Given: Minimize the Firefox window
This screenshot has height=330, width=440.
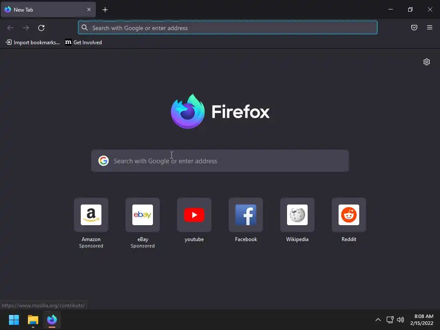Looking at the screenshot, I should [390, 9].
